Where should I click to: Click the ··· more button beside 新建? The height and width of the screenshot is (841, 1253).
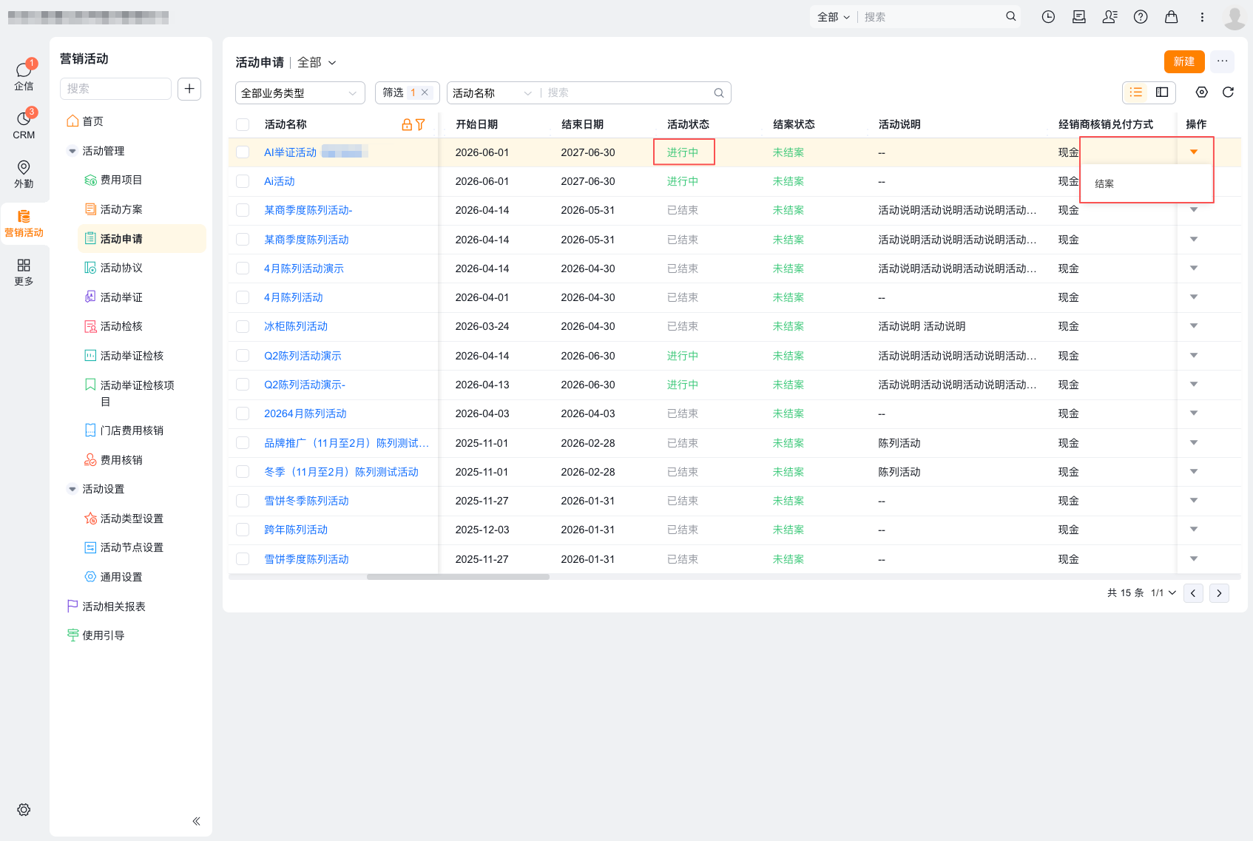tap(1223, 61)
